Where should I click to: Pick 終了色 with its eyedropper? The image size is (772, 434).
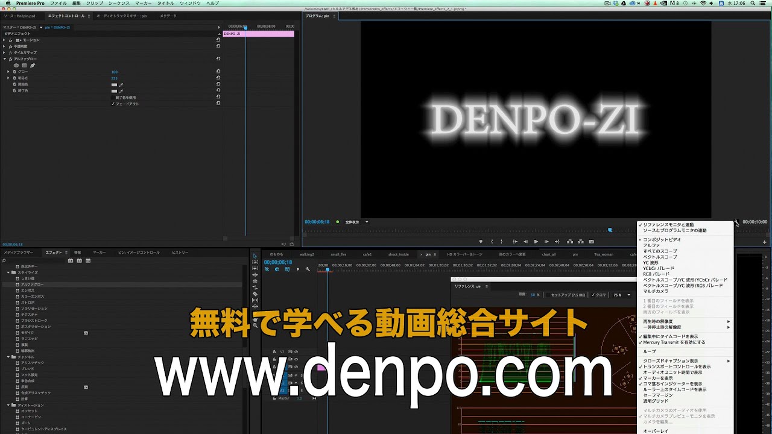pyautogui.click(x=121, y=91)
